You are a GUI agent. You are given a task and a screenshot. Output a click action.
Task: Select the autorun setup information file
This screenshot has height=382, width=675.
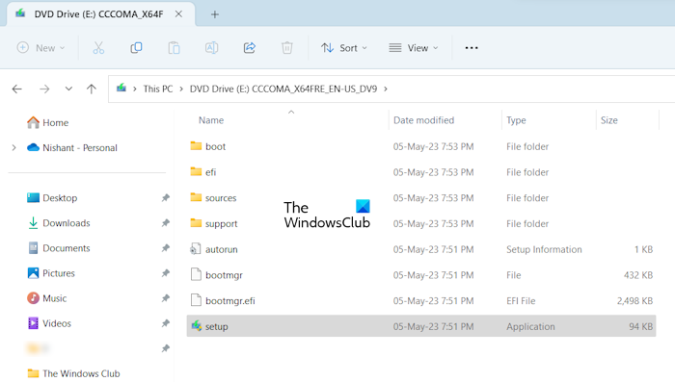[421, 249]
